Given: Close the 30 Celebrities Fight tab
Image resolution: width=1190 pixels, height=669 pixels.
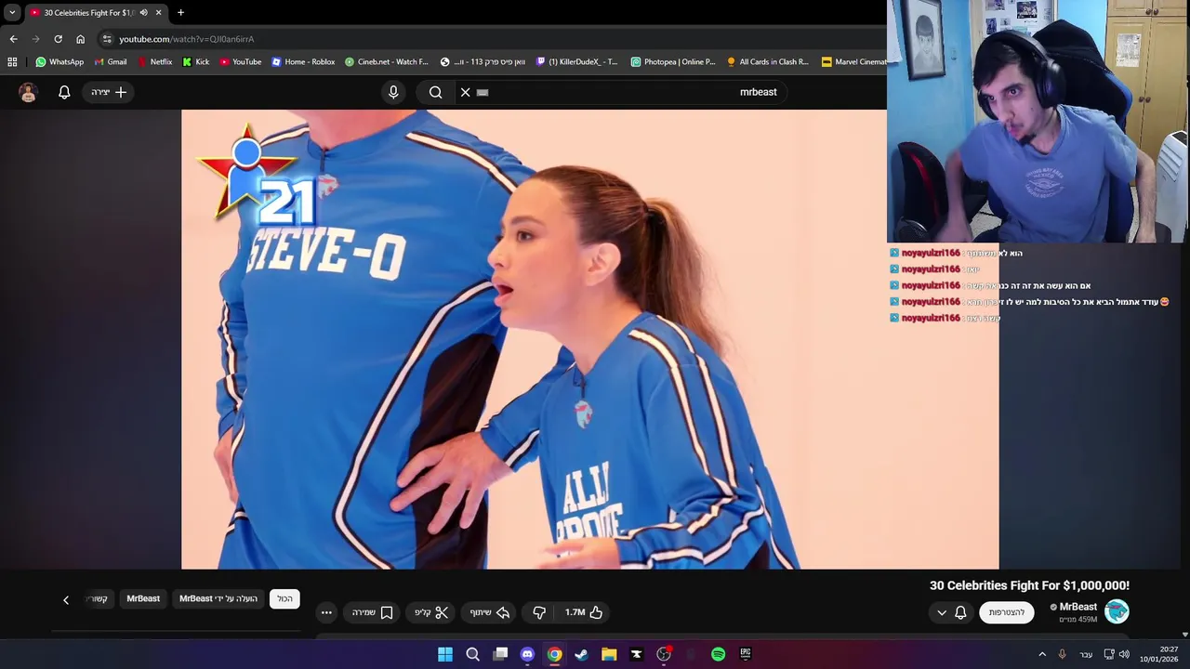Looking at the screenshot, I should pyautogui.click(x=158, y=13).
